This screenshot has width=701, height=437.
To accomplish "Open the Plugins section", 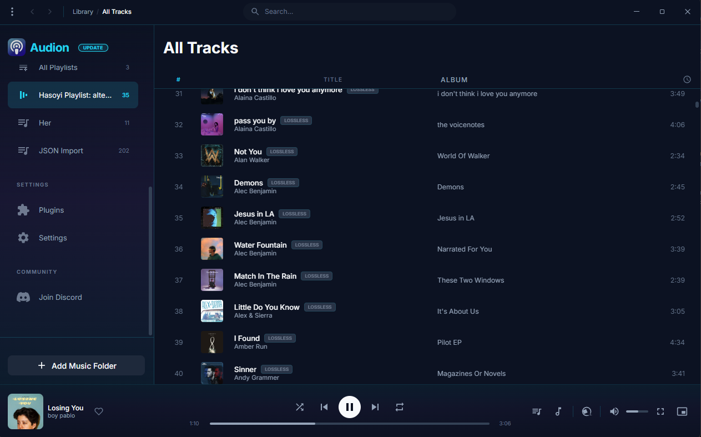I will pos(52,210).
